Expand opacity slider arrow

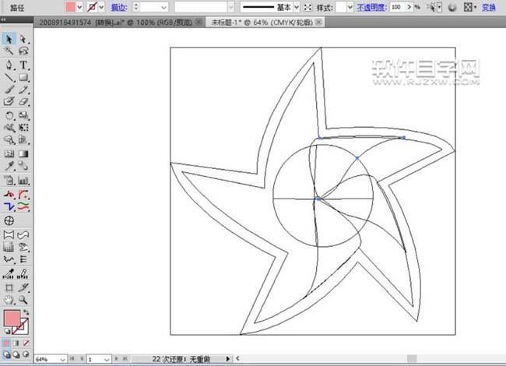point(409,7)
